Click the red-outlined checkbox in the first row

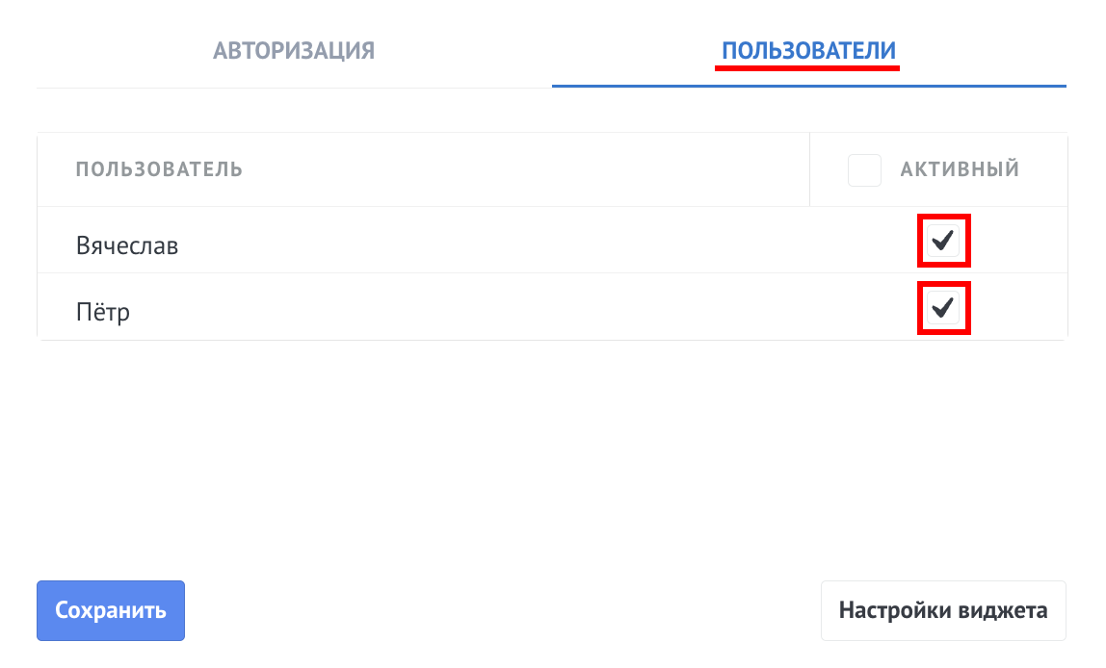tap(944, 241)
